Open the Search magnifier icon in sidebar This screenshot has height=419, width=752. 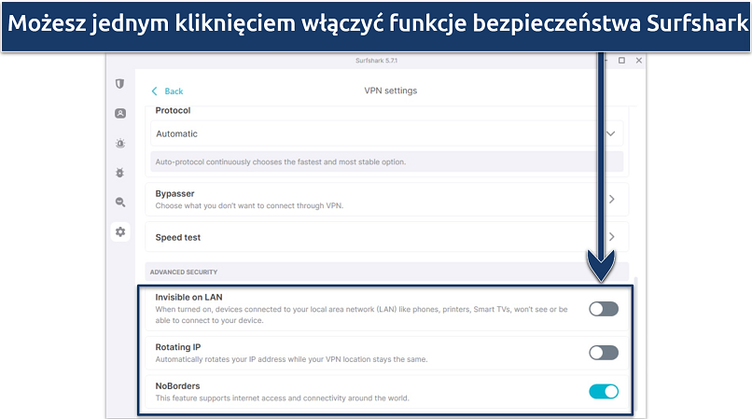[x=119, y=202]
